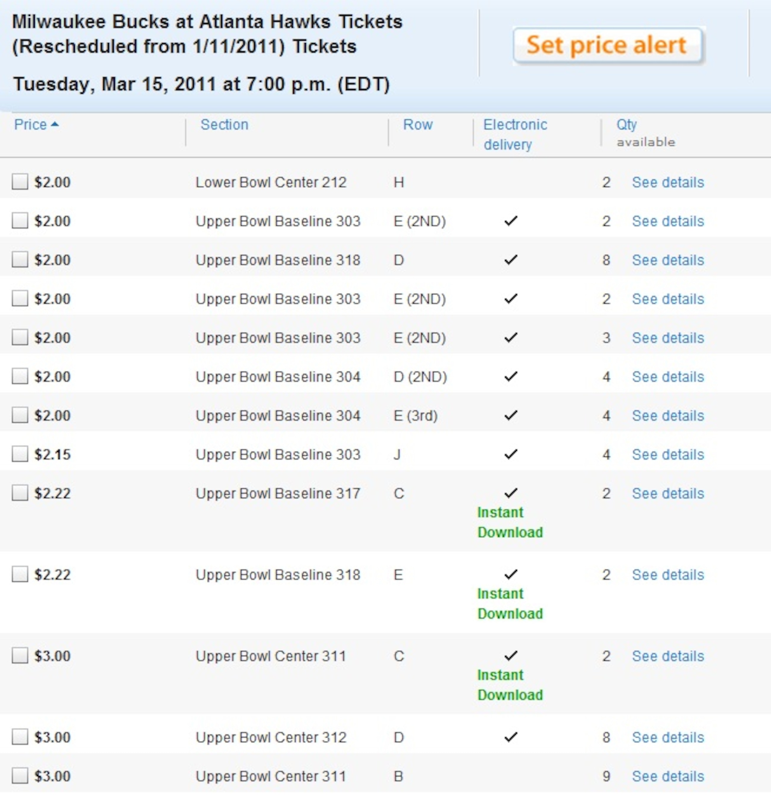This screenshot has width=771, height=805.
Task: Click the $2.22 price for Baseline 317
Action: [52, 493]
